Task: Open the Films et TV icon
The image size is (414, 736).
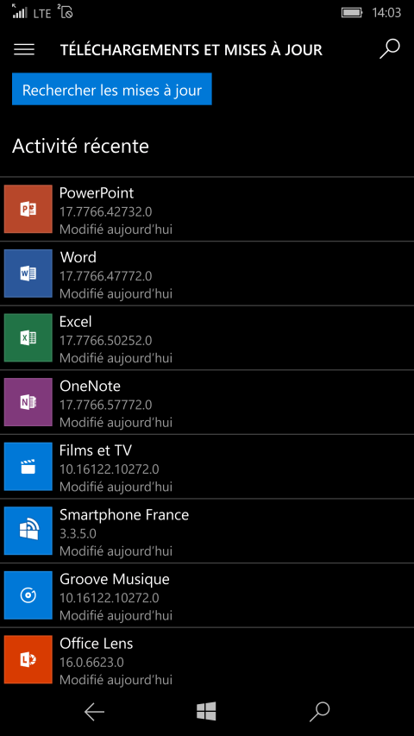Action: coord(28,466)
